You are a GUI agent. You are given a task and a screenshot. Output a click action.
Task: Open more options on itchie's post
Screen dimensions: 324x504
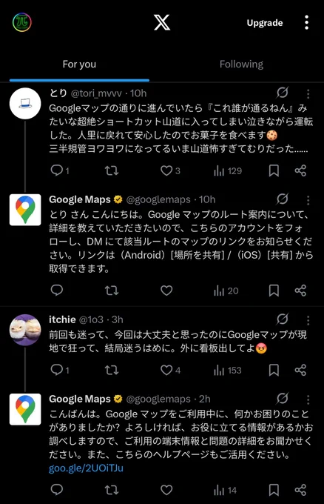(x=308, y=320)
